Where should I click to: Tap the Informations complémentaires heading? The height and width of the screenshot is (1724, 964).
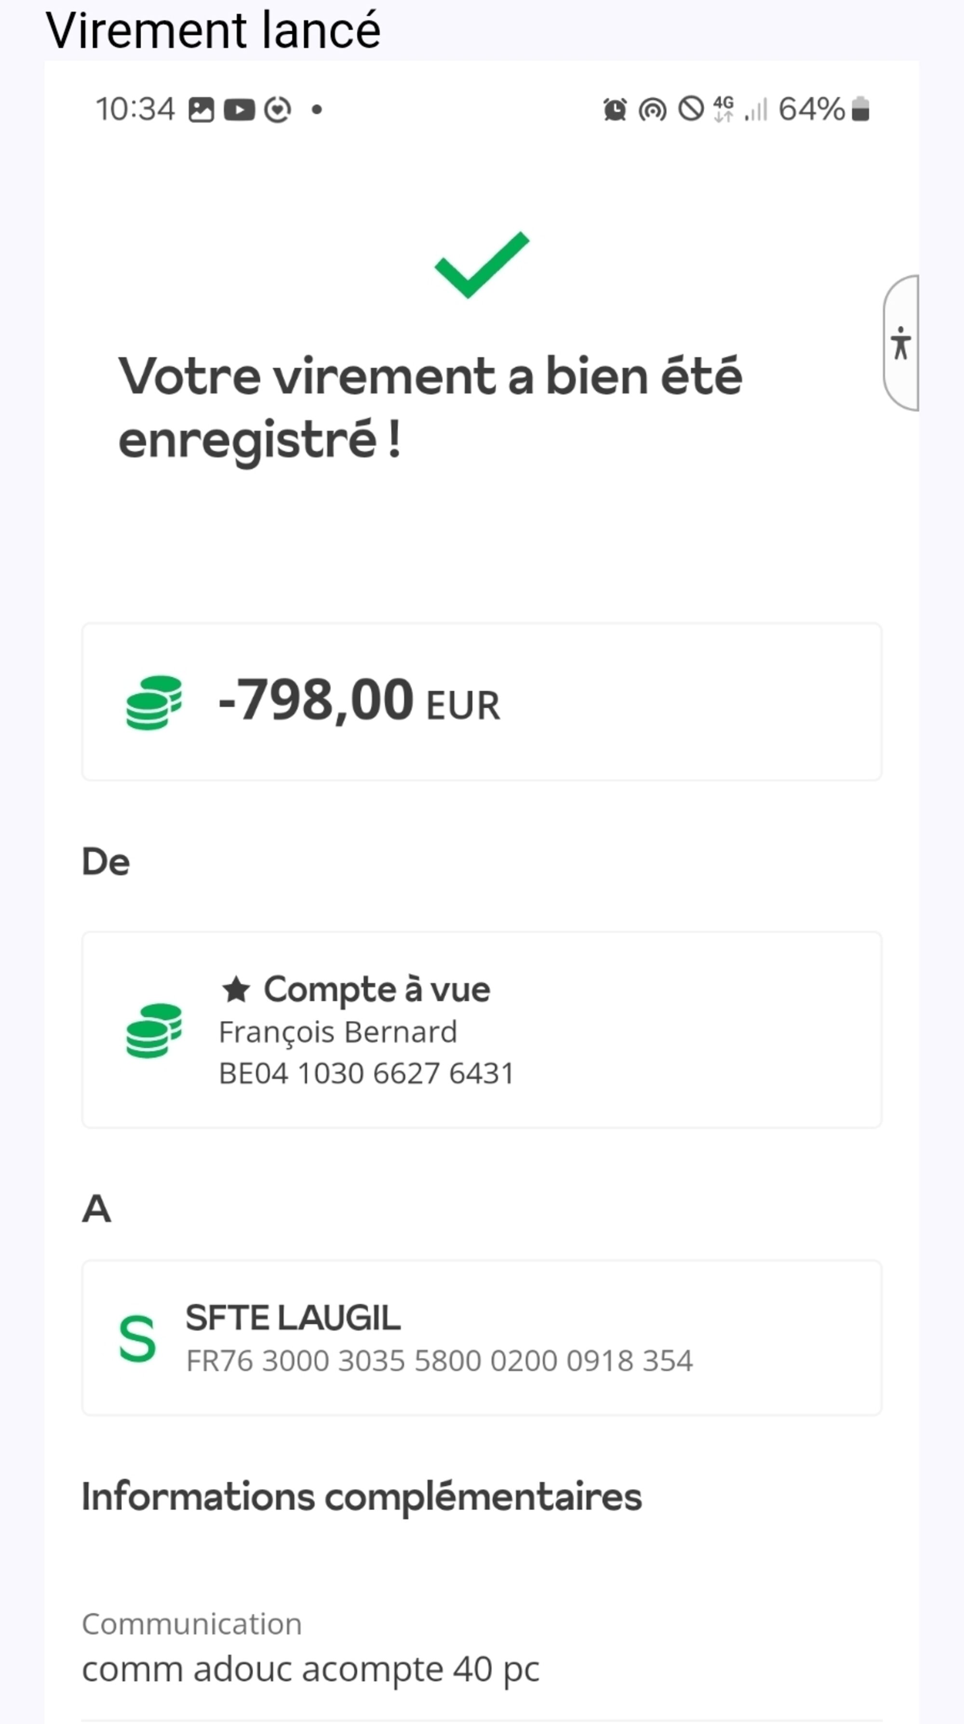tap(361, 1497)
